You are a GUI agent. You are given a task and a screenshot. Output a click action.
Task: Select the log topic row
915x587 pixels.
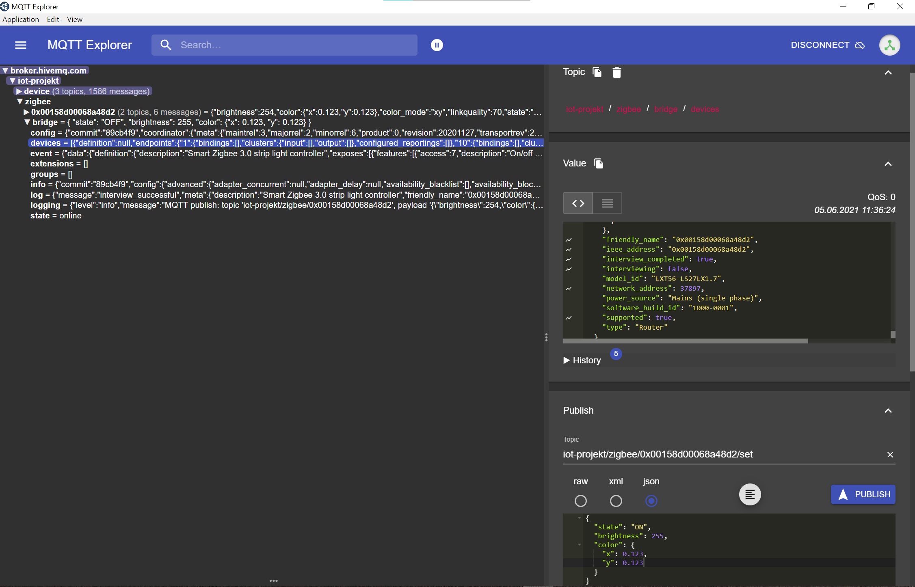pyautogui.click(x=286, y=195)
